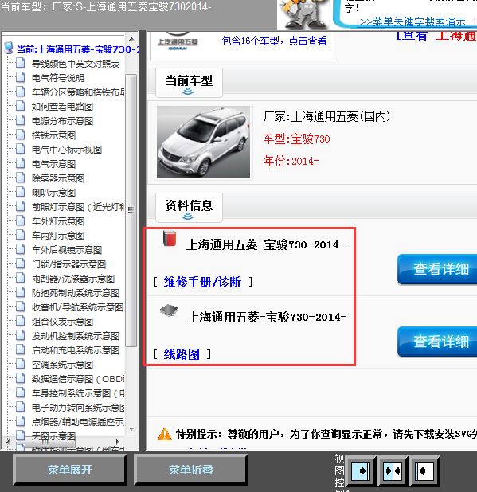This screenshot has width=477, height=492.
Task: Click the gray module icon for 线路图
Action: pos(169,310)
